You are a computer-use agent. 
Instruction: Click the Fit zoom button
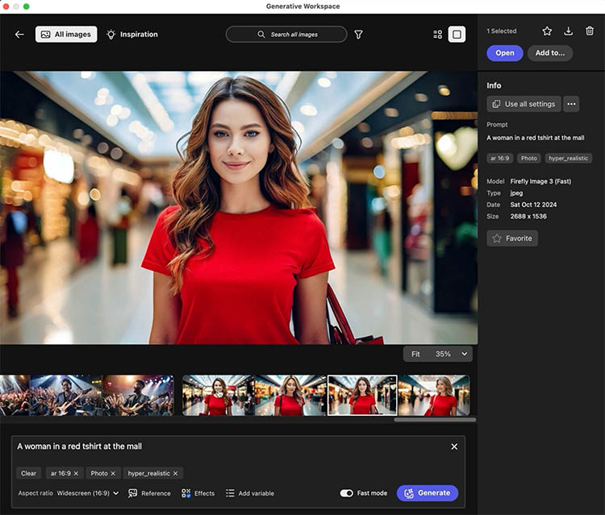(x=415, y=354)
